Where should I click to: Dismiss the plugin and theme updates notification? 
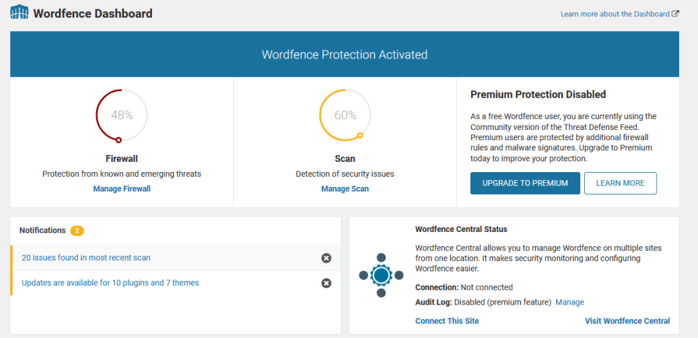click(327, 283)
